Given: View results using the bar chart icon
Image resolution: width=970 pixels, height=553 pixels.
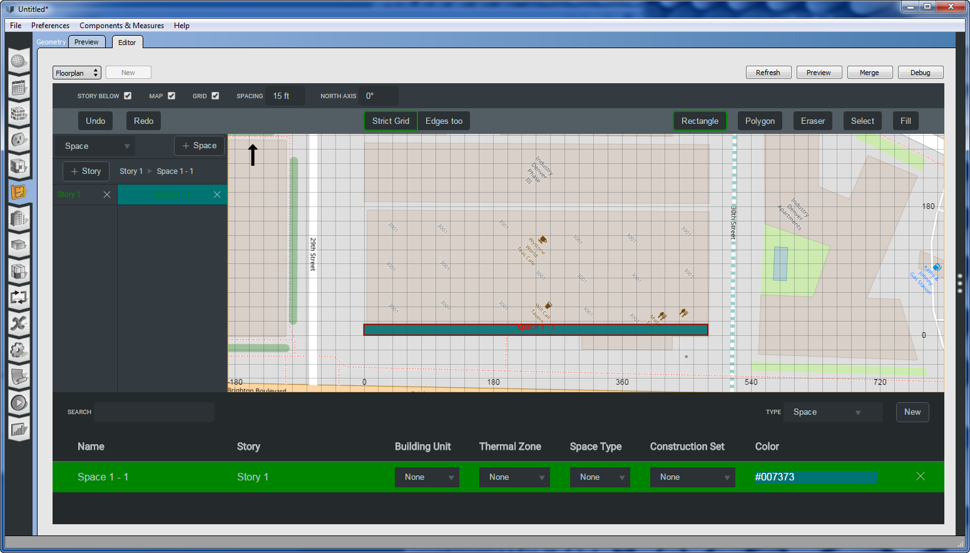Looking at the screenshot, I should click(19, 430).
